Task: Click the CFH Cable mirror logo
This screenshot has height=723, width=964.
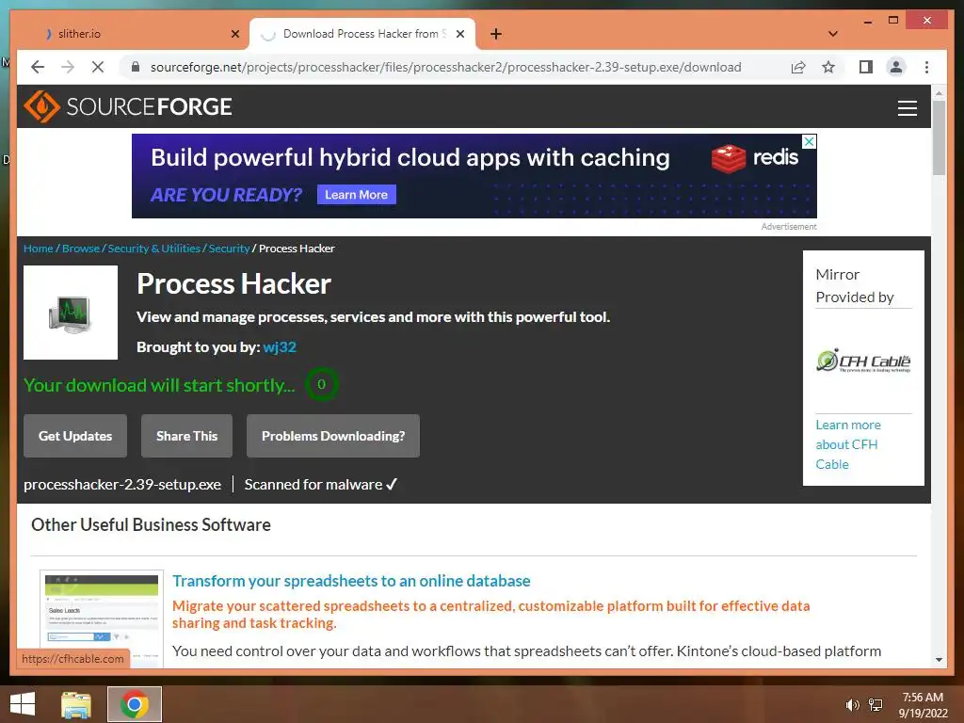Action: coord(863,361)
